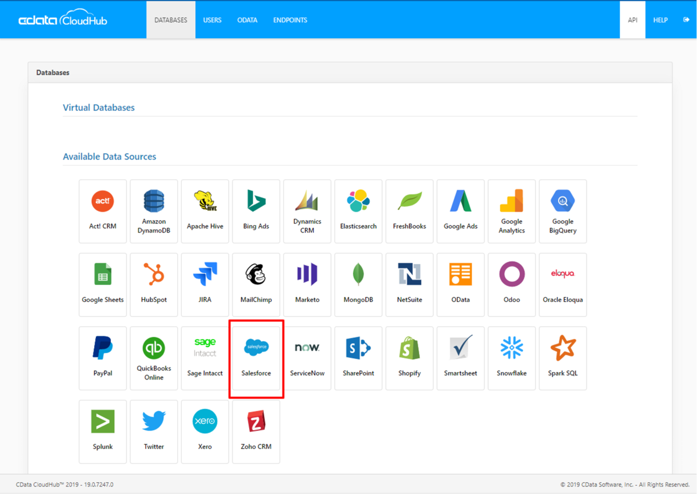This screenshot has width=697, height=494.
Task: Choose the Smartsheet data source
Action: pyautogui.click(x=461, y=358)
